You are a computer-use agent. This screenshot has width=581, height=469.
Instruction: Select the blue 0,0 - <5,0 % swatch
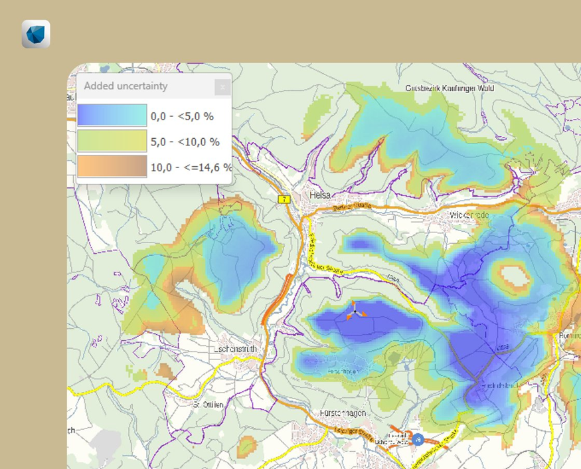[x=112, y=116]
